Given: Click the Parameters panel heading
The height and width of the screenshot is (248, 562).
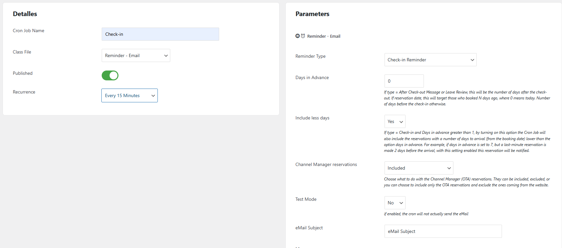Looking at the screenshot, I should tap(312, 14).
